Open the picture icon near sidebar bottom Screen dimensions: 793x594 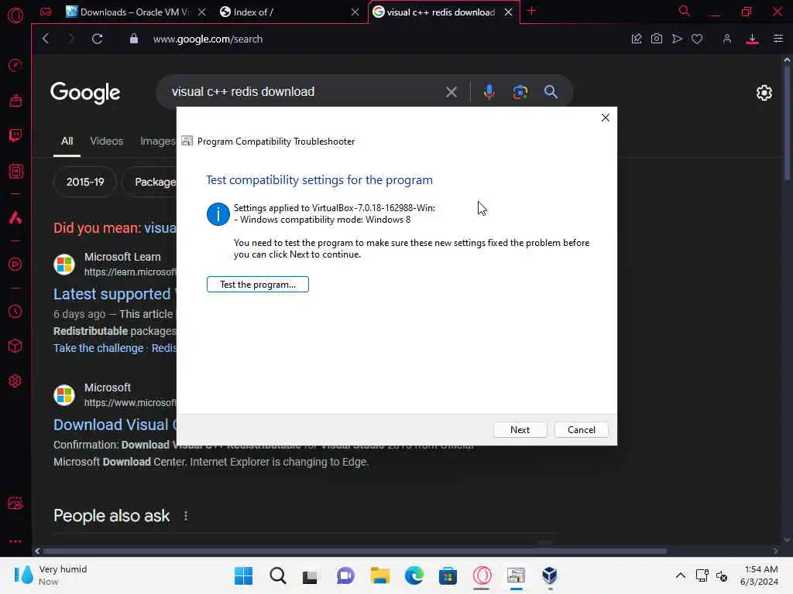(x=15, y=503)
